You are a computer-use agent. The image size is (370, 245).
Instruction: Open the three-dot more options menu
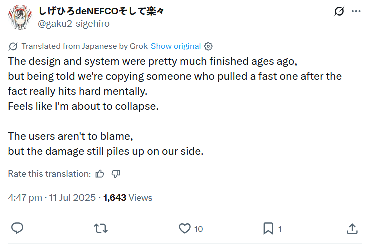pyautogui.click(x=356, y=11)
